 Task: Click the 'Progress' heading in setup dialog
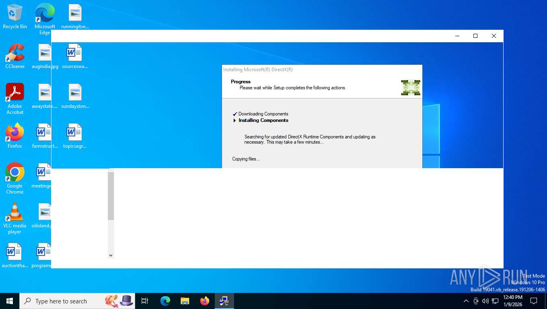pos(241,82)
